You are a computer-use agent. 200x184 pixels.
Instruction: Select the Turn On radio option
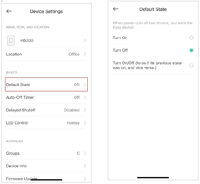coord(191,38)
